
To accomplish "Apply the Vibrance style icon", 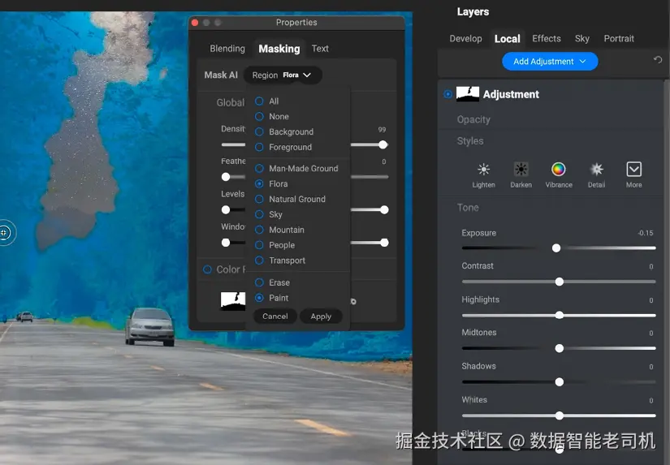I will click(x=558, y=170).
